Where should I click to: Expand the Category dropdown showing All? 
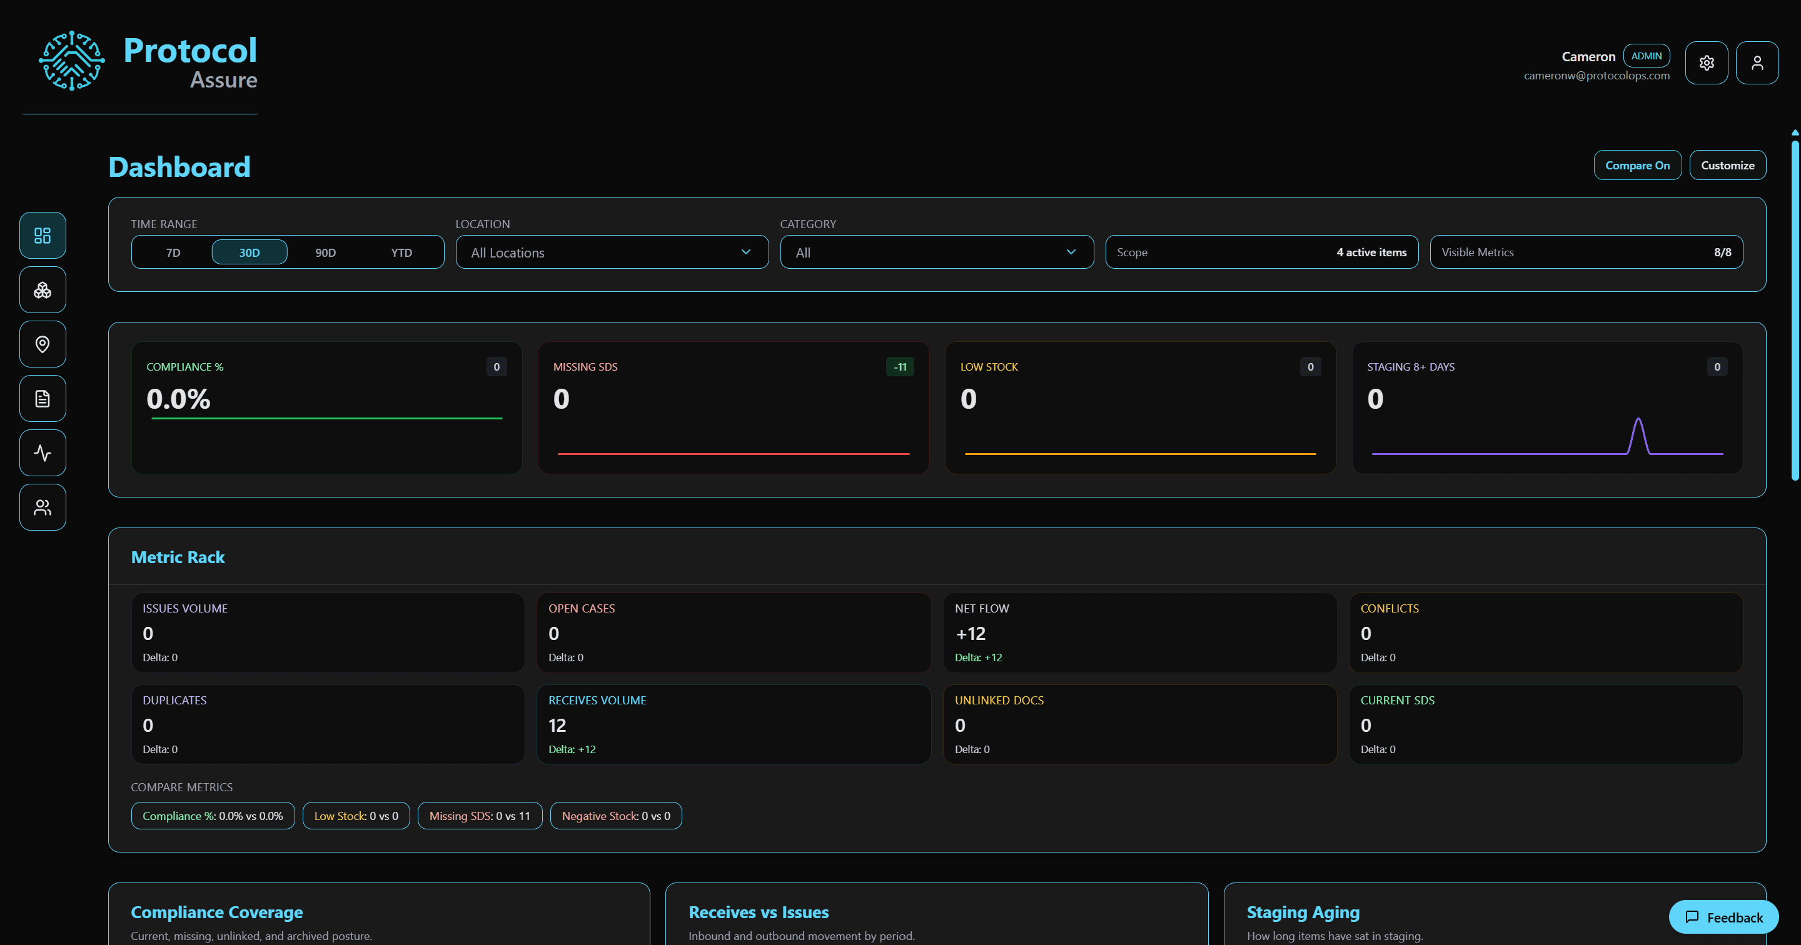(x=936, y=252)
